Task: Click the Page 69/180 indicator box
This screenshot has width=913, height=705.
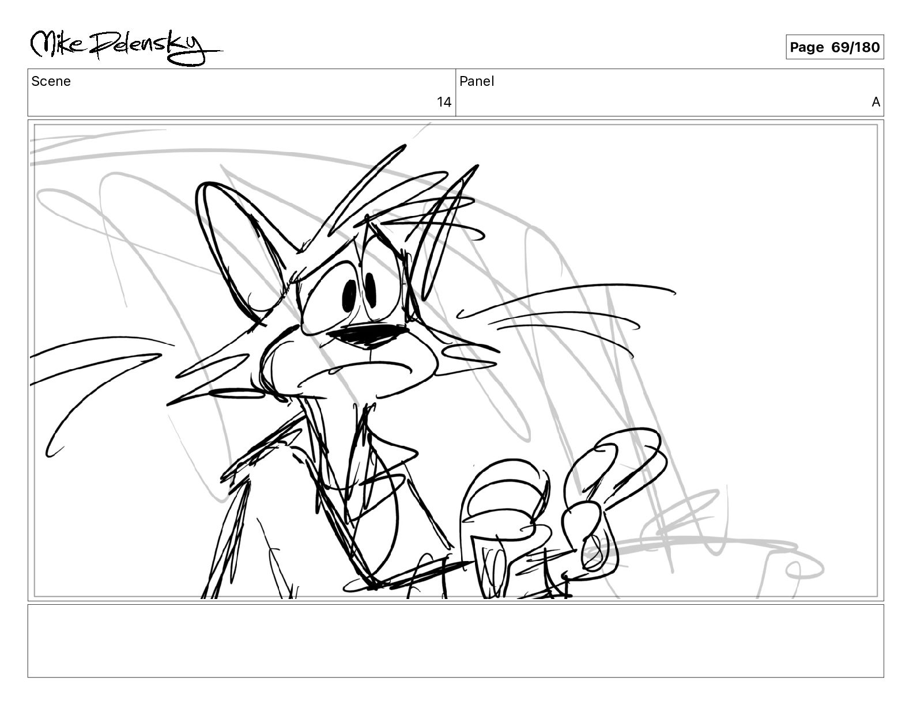Action: (x=834, y=47)
